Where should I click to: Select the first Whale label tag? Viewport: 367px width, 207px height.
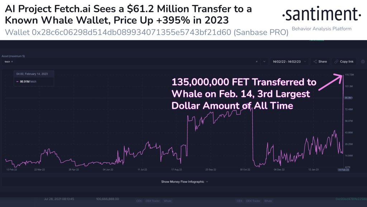[168, 201]
